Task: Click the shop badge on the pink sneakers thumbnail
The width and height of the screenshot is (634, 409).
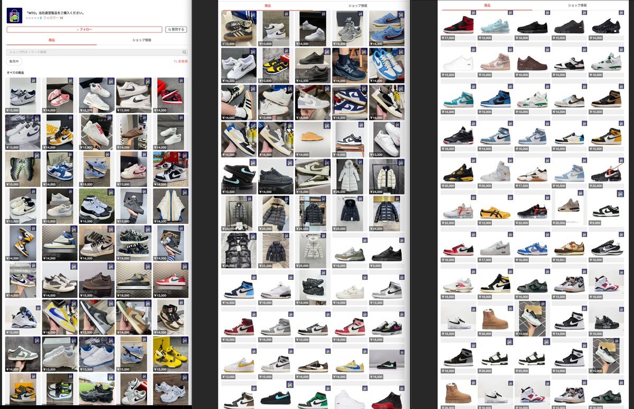Action: point(70,80)
